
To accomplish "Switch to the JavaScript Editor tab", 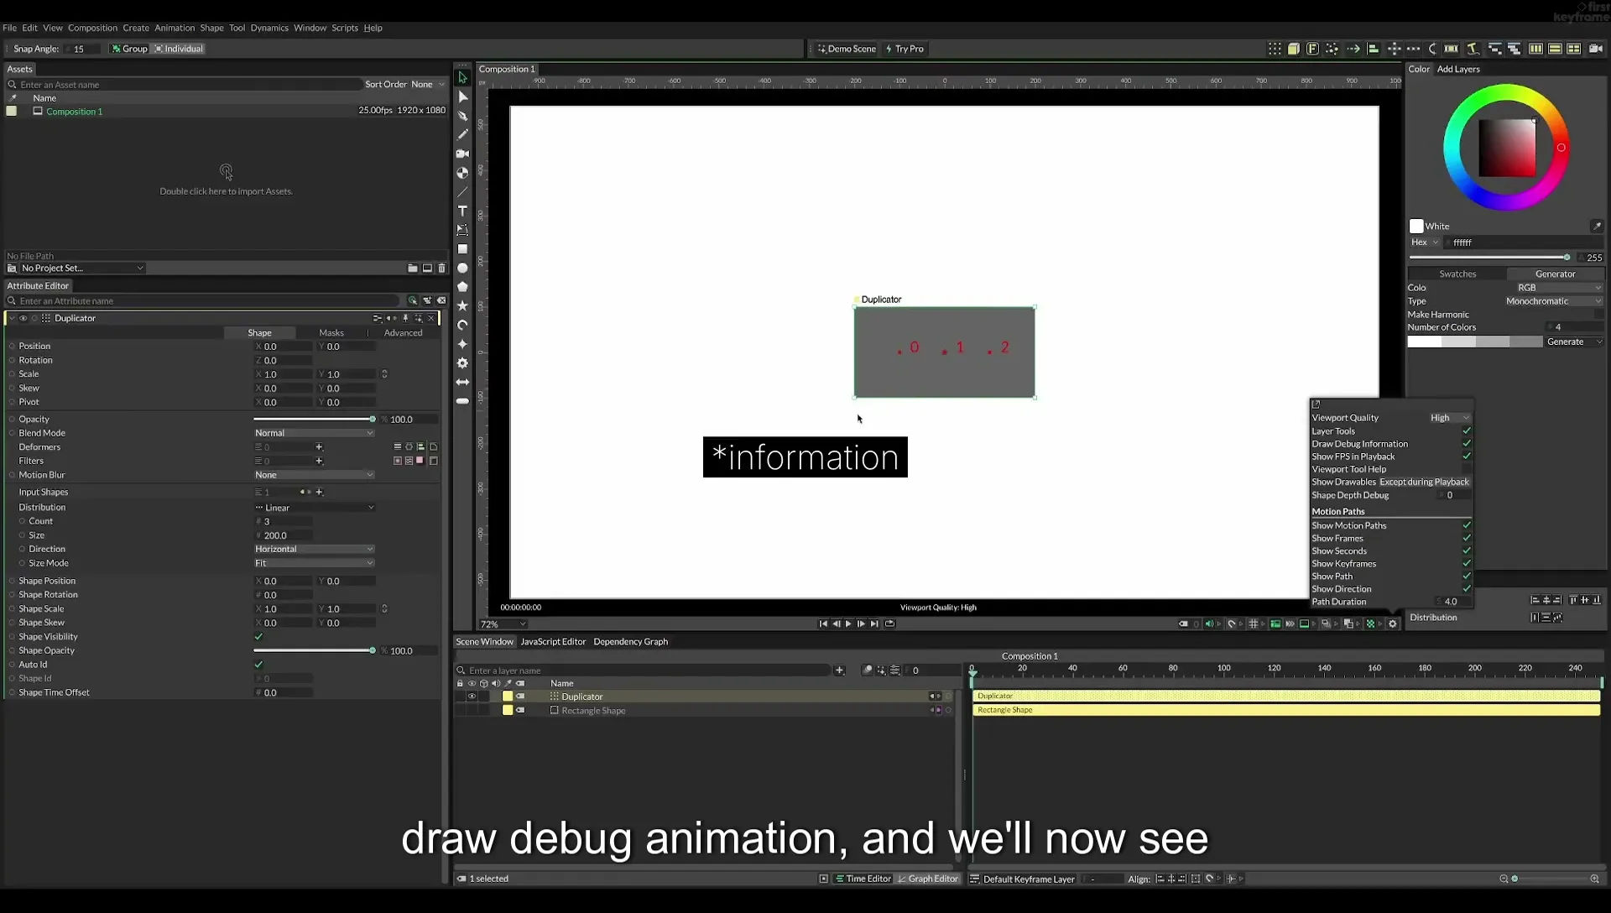I will pyautogui.click(x=553, y=641).
